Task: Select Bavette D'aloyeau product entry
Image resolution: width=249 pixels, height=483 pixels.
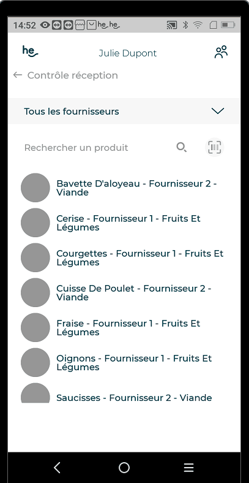Action: 124,188
